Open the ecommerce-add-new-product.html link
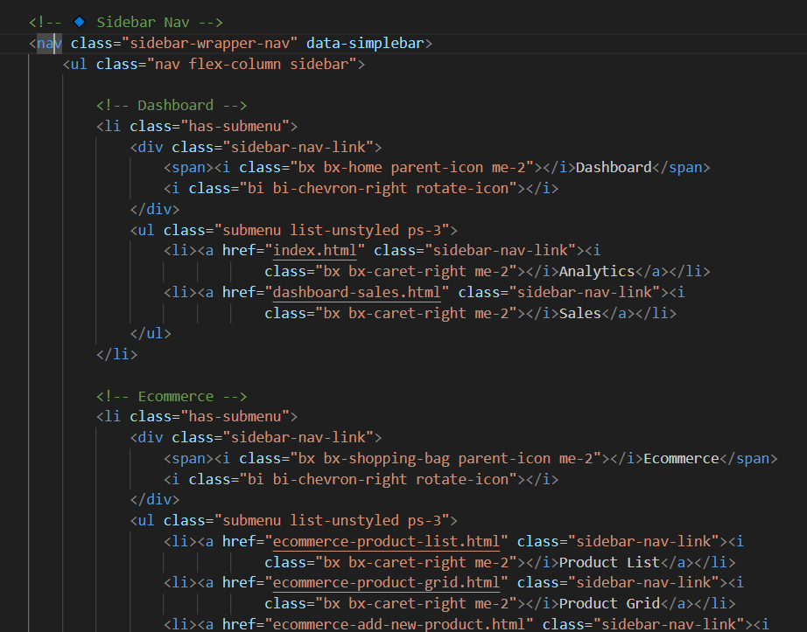 tap(403, 624)
